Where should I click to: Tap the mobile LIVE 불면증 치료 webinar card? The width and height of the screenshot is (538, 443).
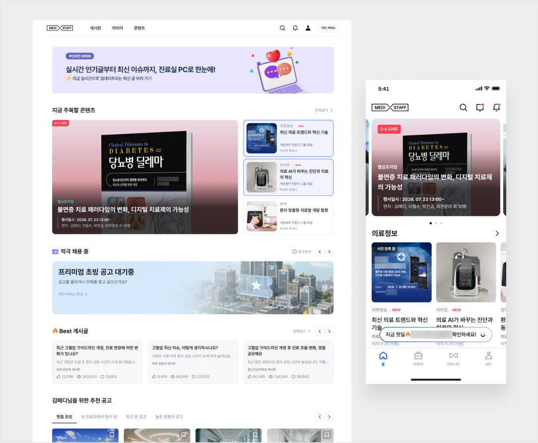pos(436,167)
